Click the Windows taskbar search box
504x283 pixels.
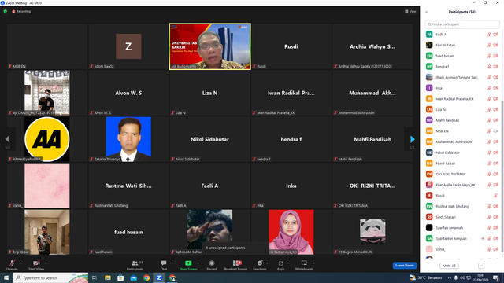point(50,277)
